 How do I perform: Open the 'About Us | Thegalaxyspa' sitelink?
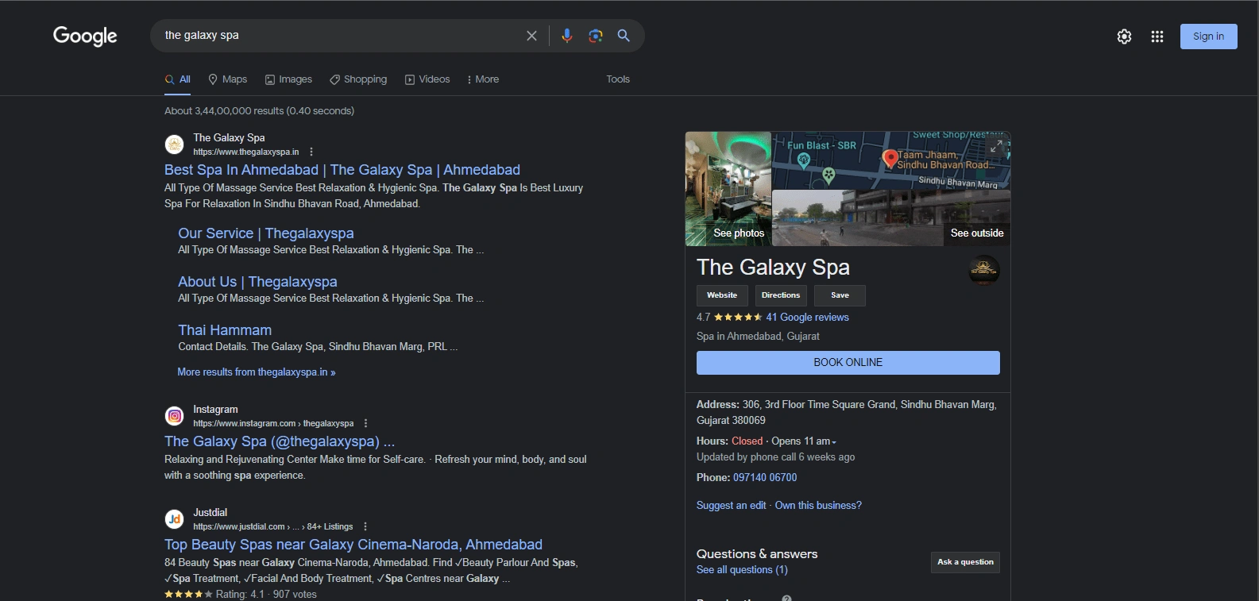(257, 282)
